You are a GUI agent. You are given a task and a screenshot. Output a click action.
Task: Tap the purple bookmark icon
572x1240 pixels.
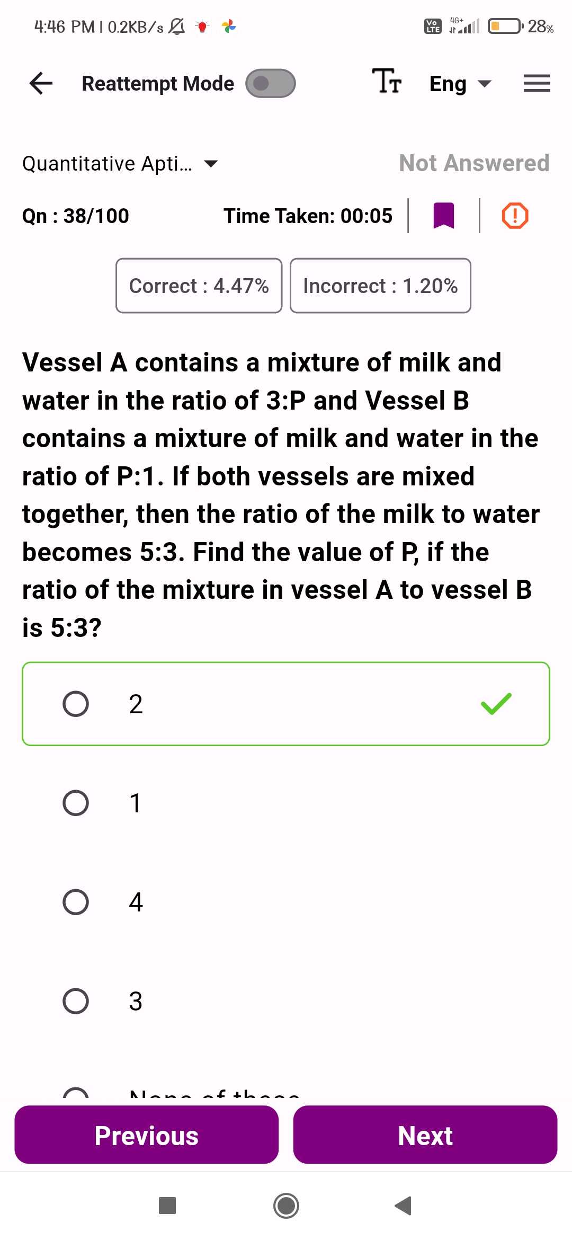tap(444, 216)
